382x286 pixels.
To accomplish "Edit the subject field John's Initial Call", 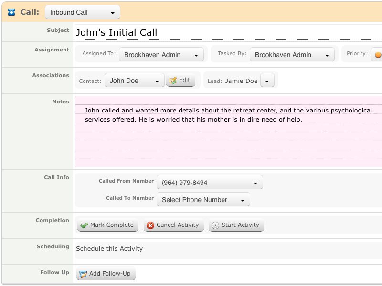I will tap(228, 32).
